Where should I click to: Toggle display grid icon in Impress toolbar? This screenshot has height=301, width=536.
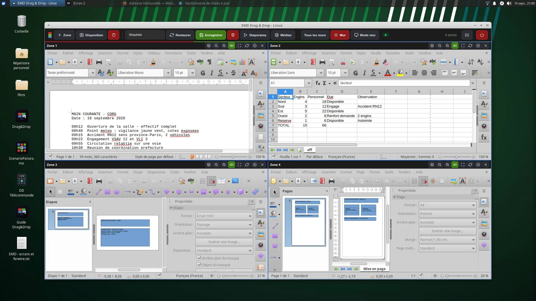(x=202, y=181)
